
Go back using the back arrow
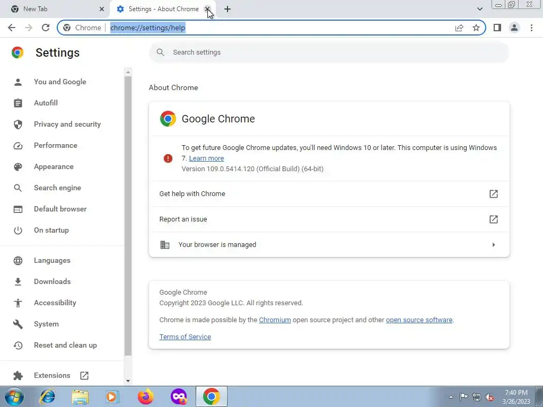pyautogui.click(x=12, y=28)
